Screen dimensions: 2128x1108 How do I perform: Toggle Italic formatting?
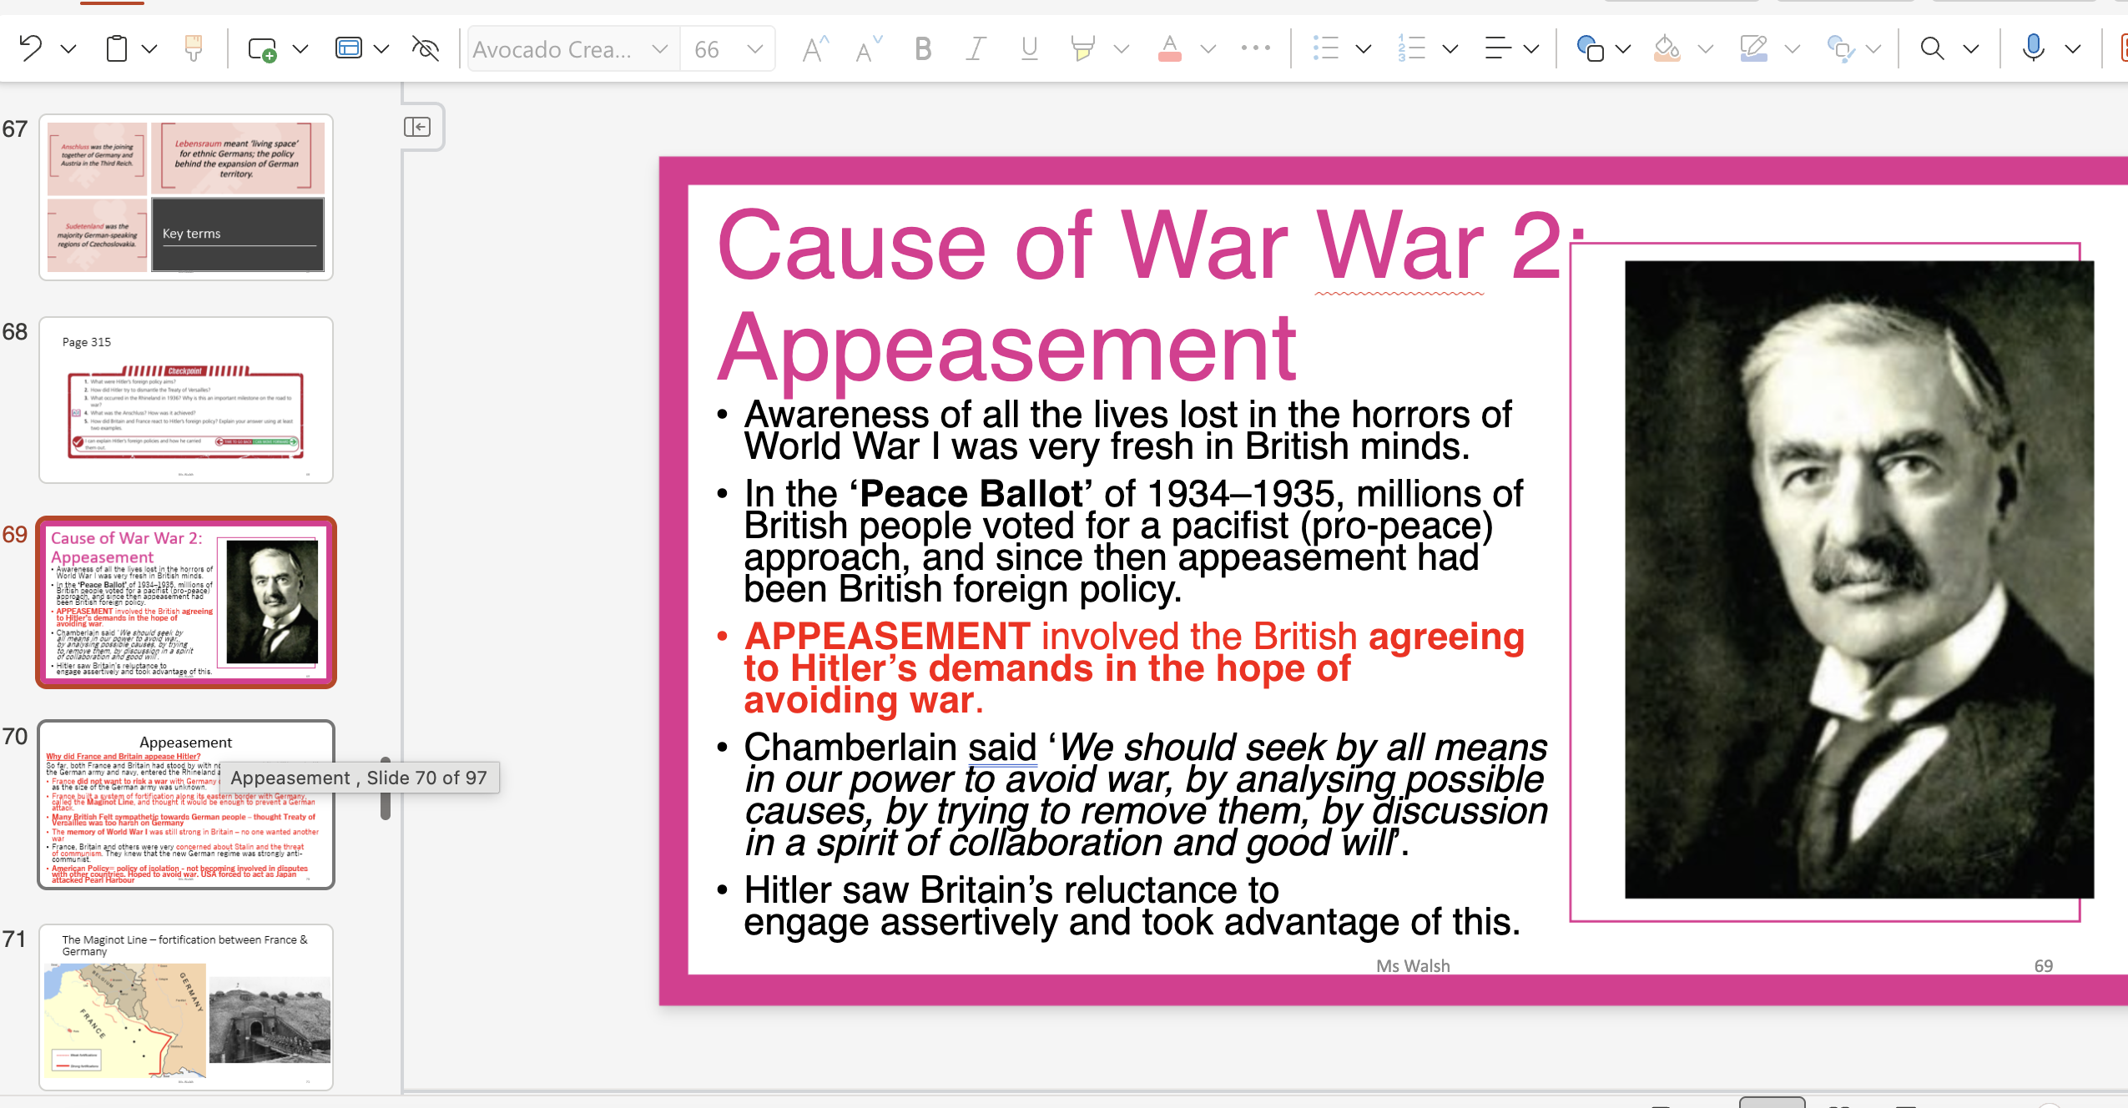[976, 48]
